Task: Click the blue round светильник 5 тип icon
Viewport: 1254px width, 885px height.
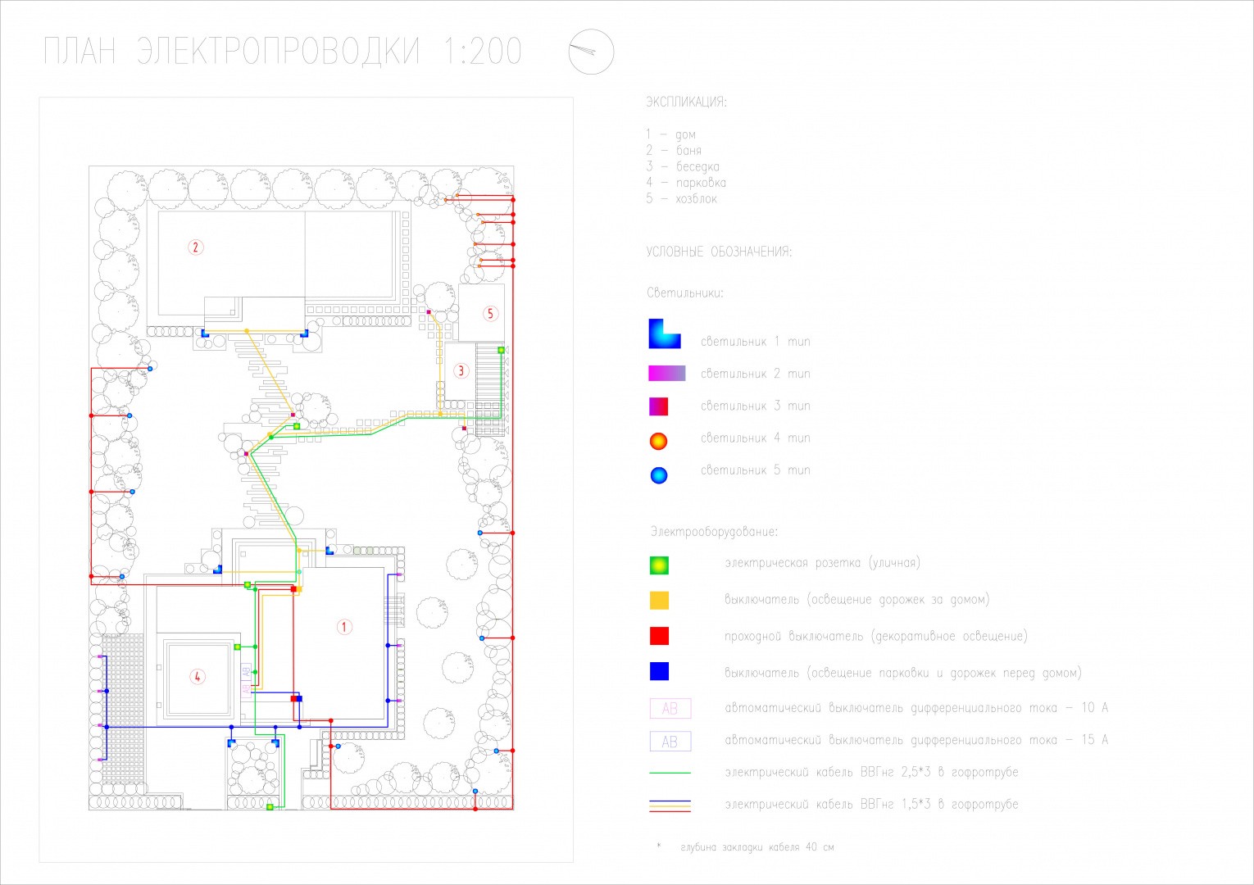Action: [x=658, y=474]
